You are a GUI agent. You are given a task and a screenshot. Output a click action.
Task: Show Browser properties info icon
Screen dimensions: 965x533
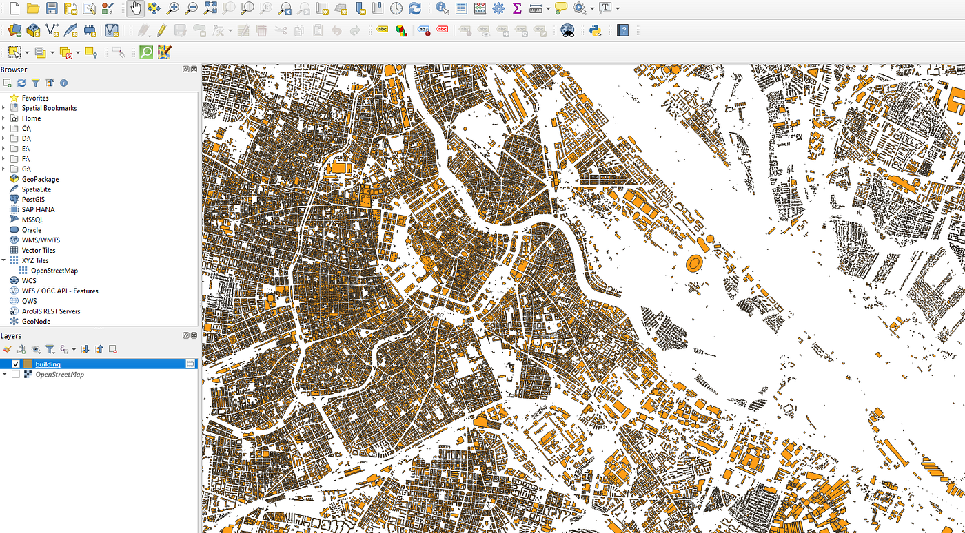[x=63, y=83]
